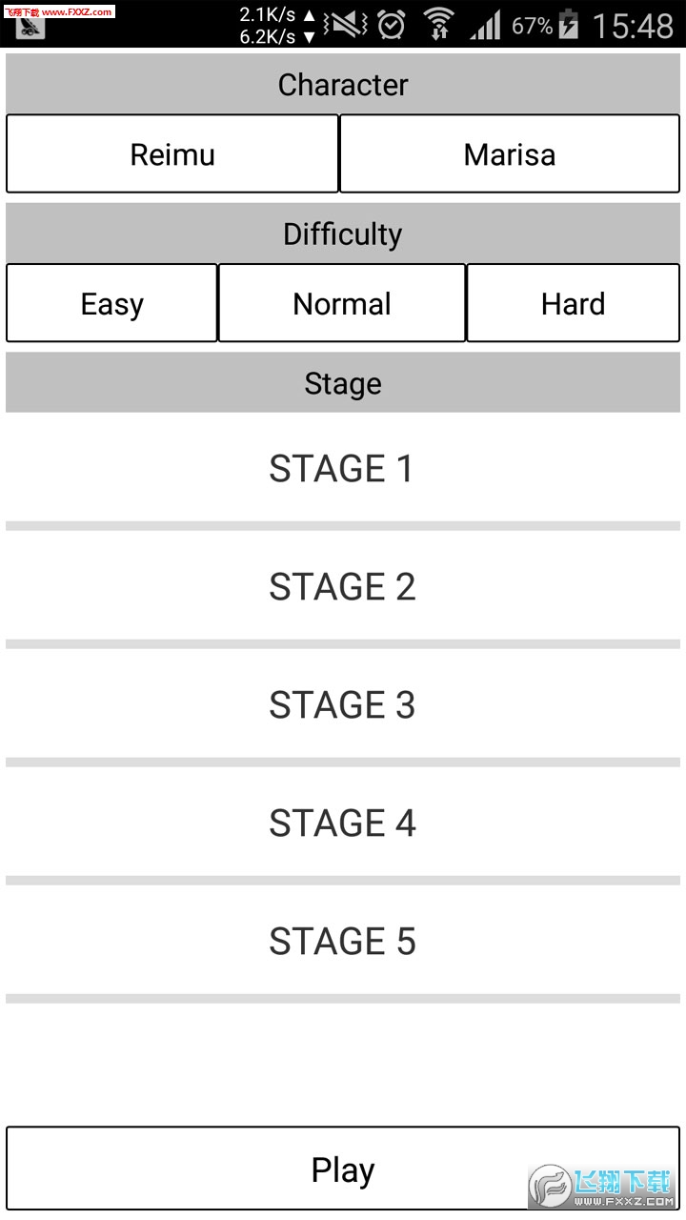Tap the 15:48 clock display

click(633, 26)
